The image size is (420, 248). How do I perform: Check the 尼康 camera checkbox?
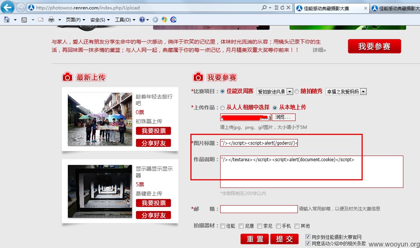pyautogui.click(x=241, y=226)
